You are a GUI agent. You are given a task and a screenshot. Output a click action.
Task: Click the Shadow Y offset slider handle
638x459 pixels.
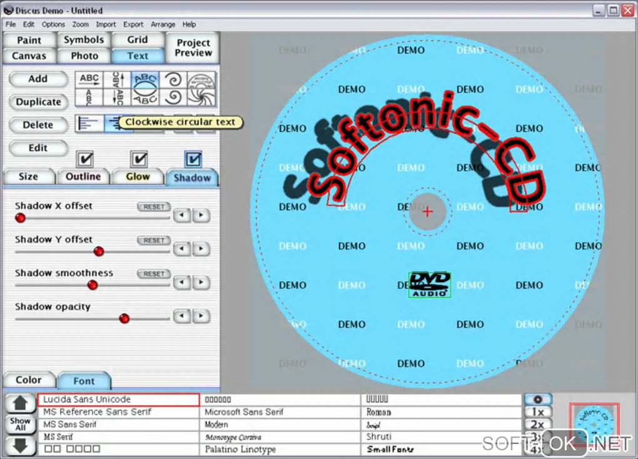(x=98, y=251)
